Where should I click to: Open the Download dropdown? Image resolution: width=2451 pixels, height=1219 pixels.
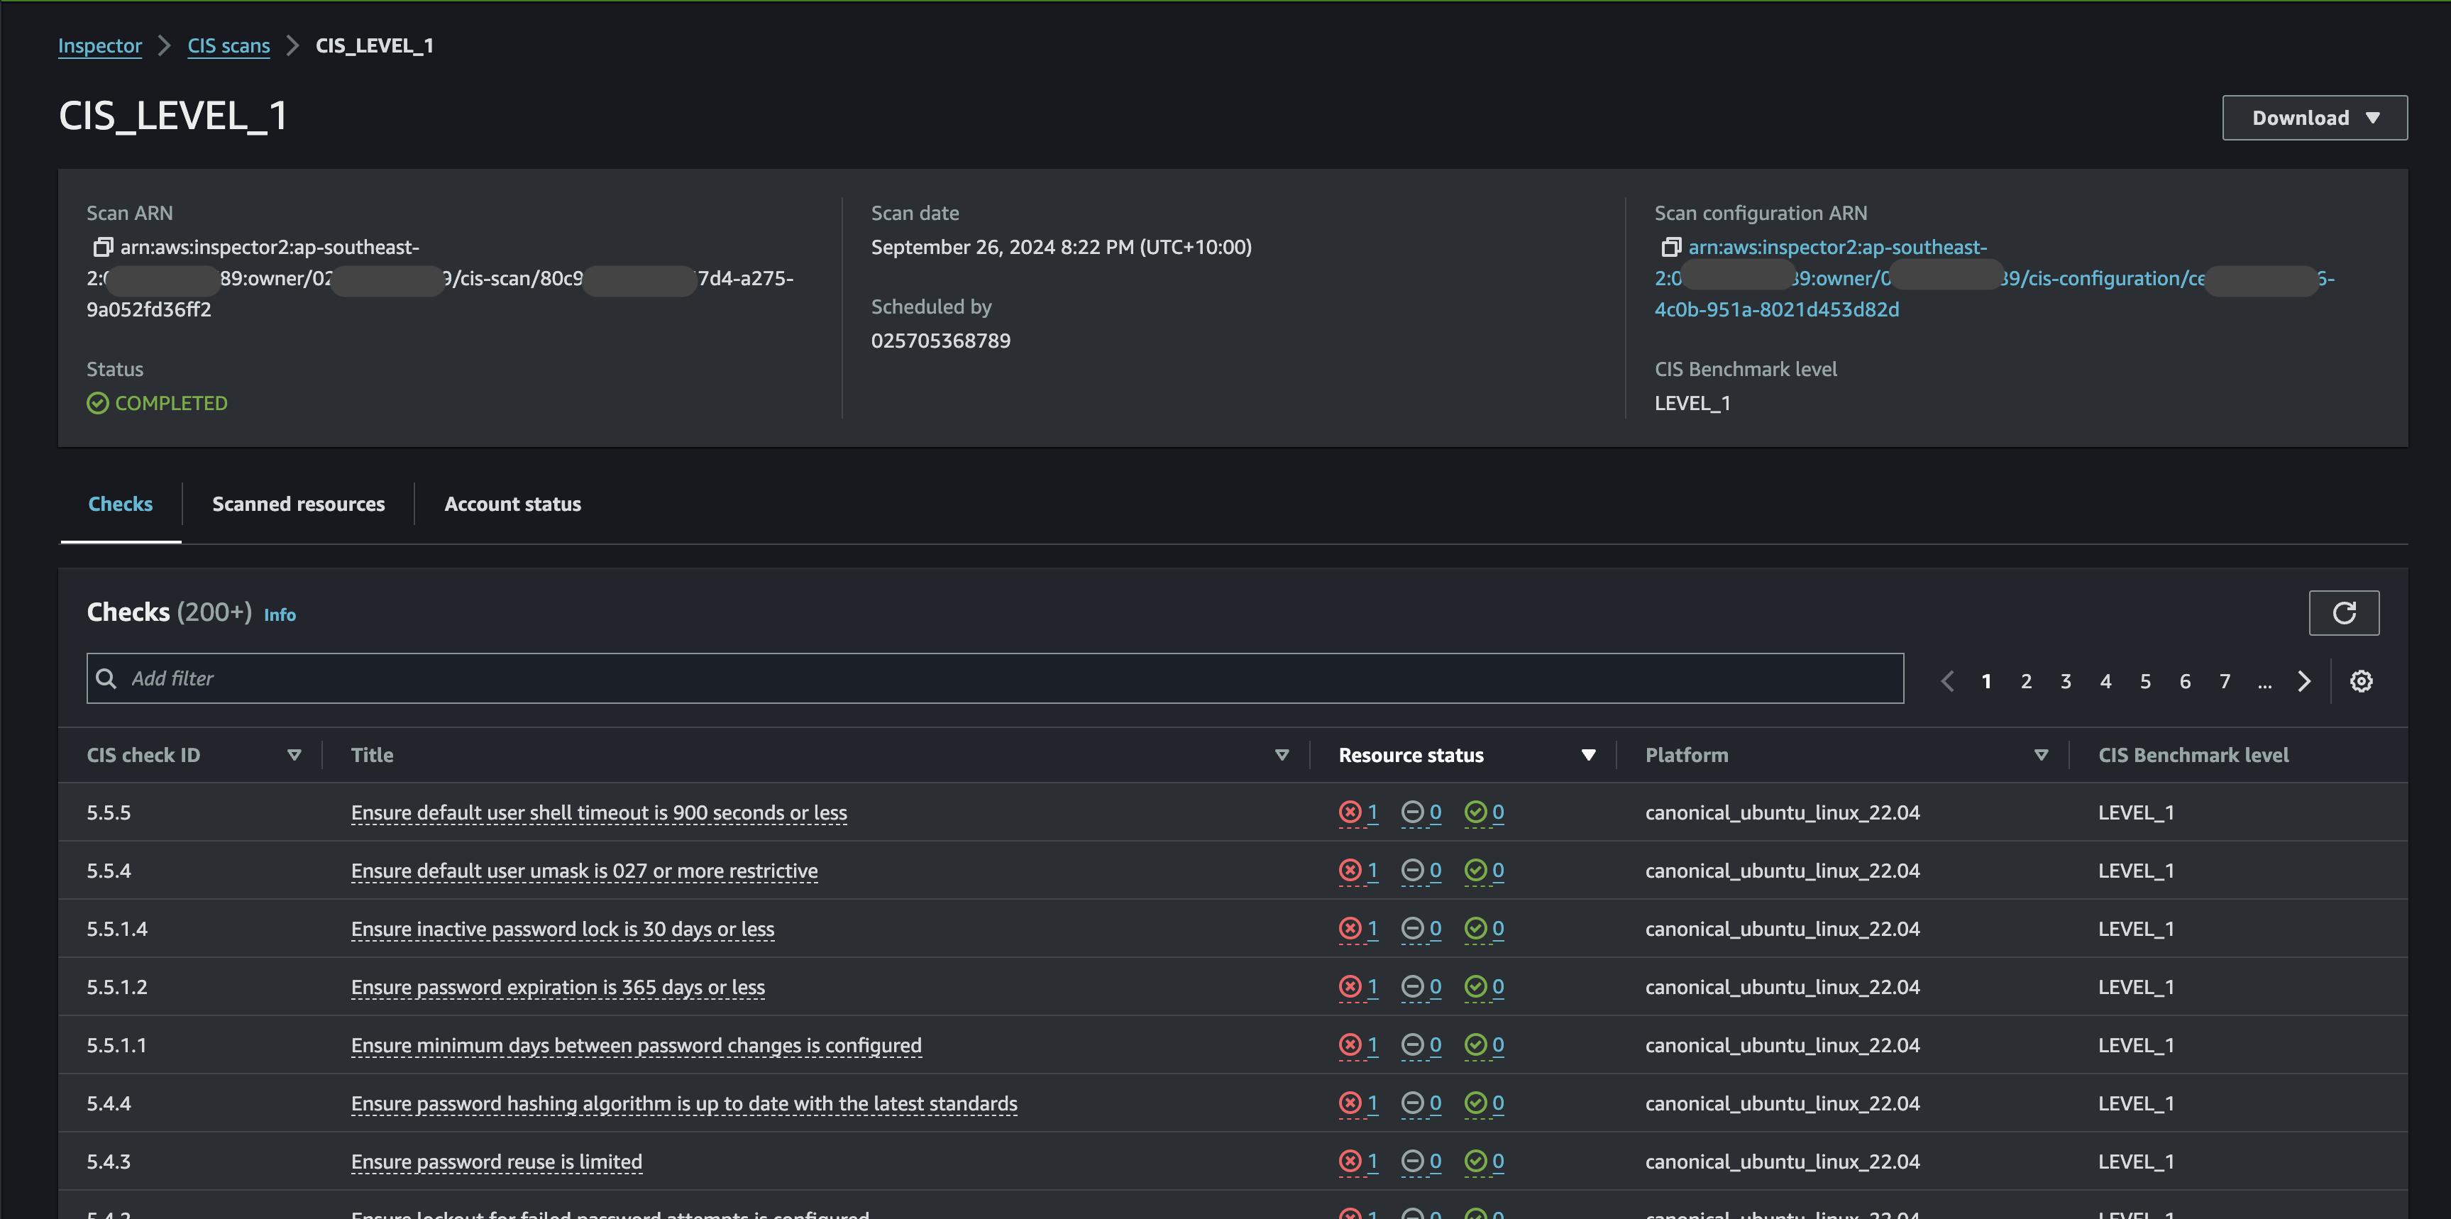coord(2314,117)
